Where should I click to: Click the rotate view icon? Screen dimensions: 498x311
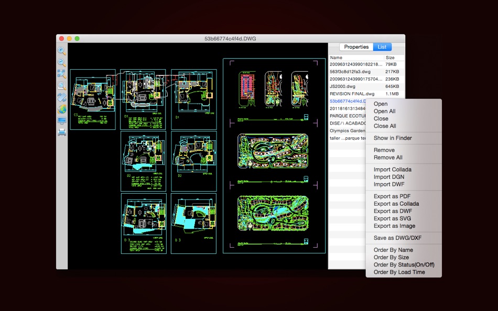pyautogui.click(x=62, y=97)
